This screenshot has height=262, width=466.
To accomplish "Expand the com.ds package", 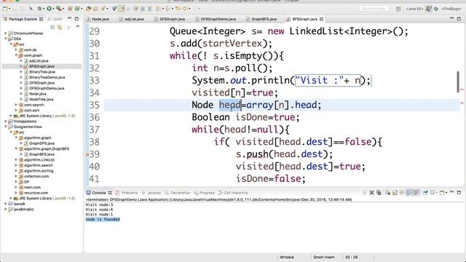I will 16,50.
